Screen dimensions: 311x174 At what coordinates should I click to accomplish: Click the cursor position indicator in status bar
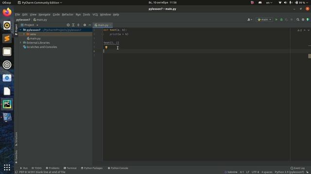[242, 172]
